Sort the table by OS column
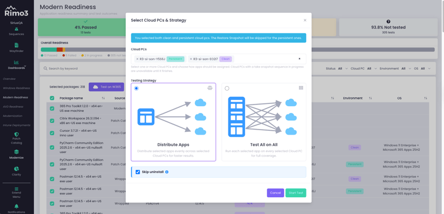 point(426,98)
